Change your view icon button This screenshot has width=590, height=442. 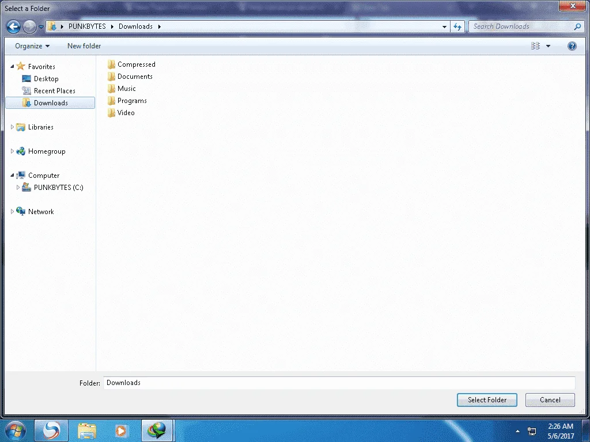(535, 46)
